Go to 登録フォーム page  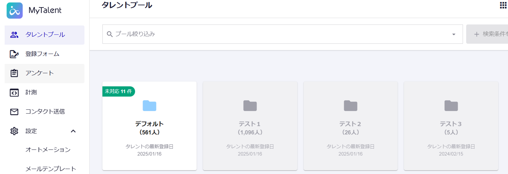pos(42,54)
